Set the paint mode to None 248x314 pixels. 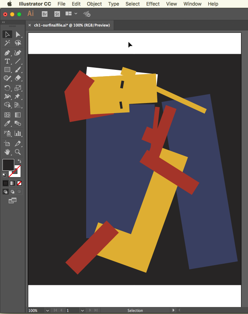coord(20,183)
